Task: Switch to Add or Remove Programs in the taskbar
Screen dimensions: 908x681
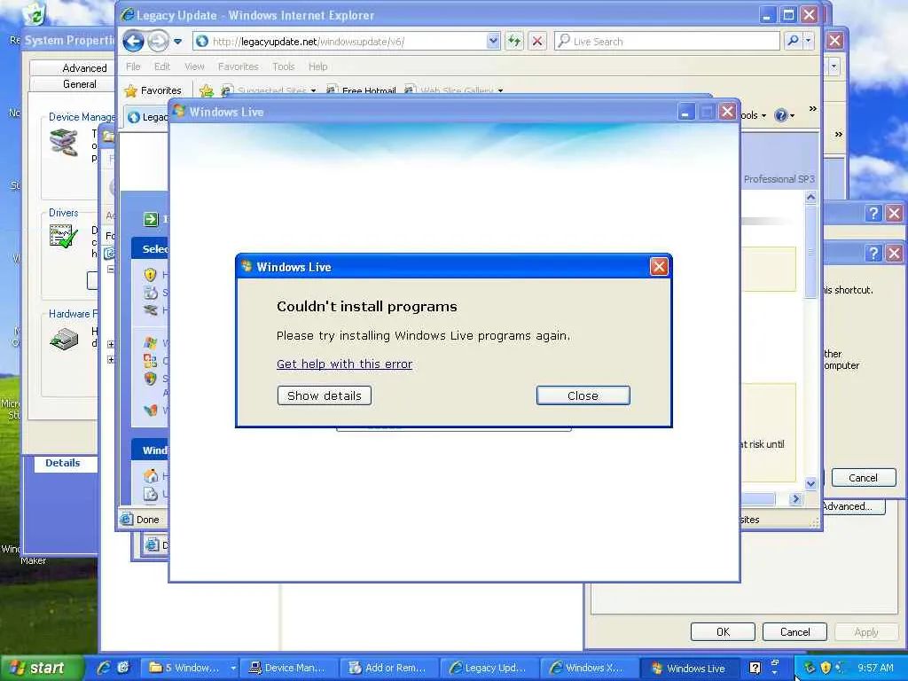Action: [388, 668]
